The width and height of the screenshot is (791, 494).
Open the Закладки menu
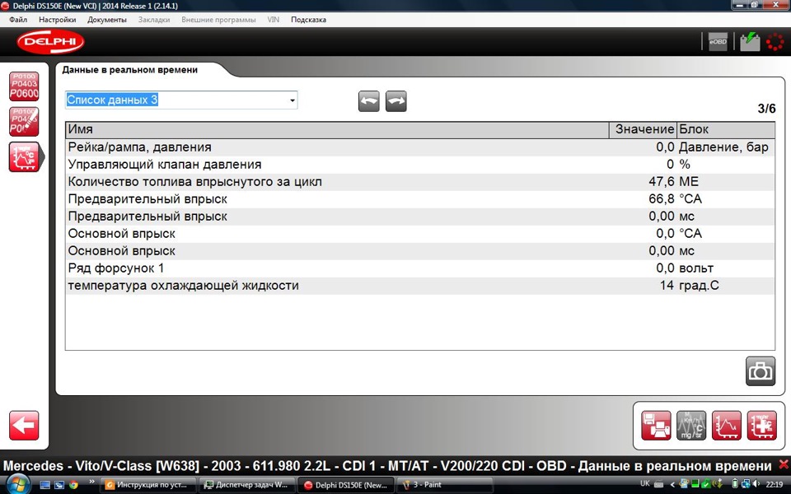pos(154,20)
